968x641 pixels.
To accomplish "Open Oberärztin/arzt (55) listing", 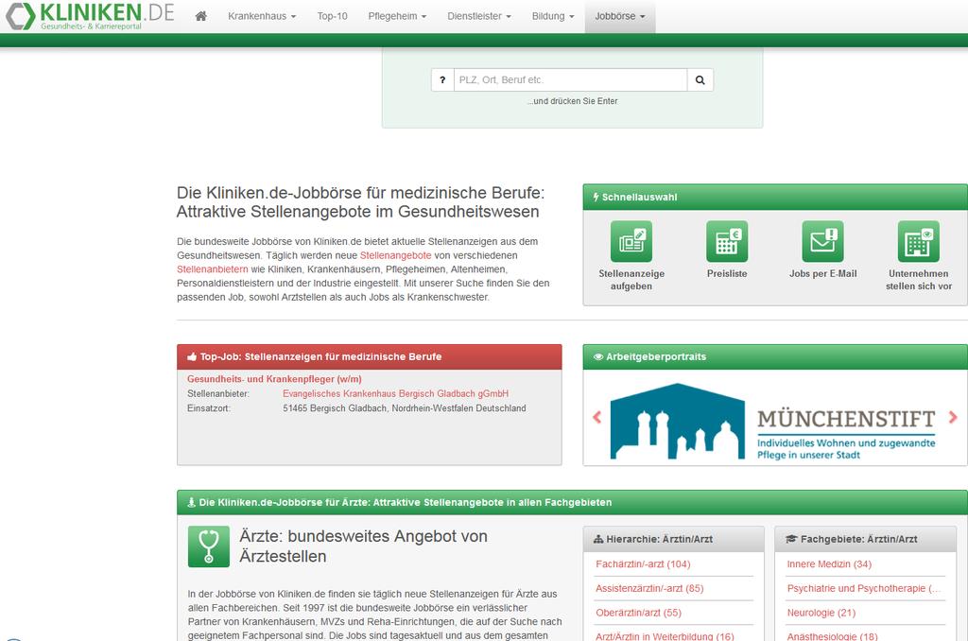I will pyautogui.click(x=638, y=613).
